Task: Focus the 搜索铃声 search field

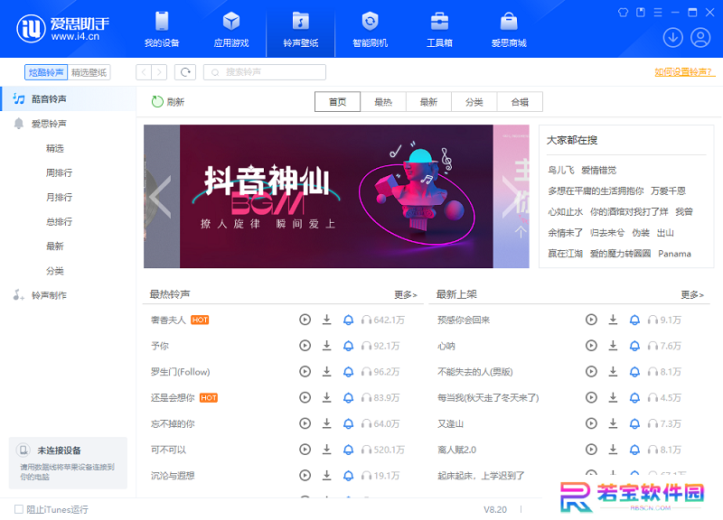Action: tap(265, 72)
